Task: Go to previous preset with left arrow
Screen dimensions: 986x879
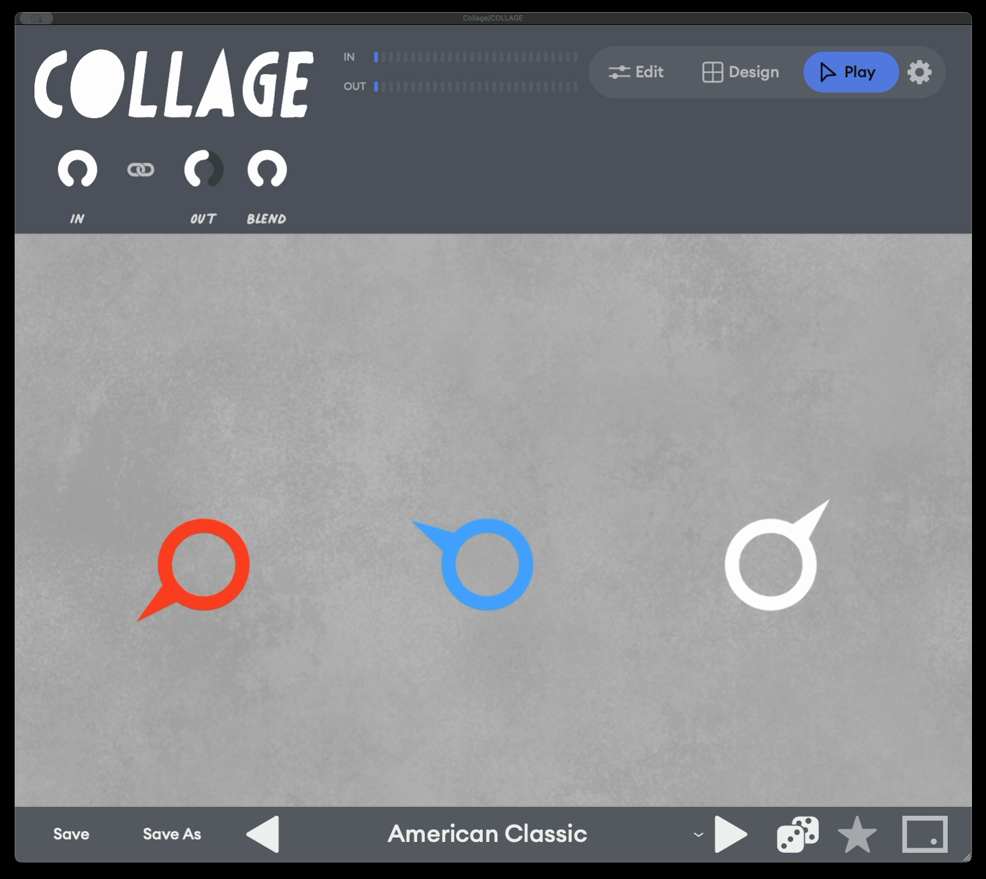Action: pyautogui.click(x=263, y=834)
